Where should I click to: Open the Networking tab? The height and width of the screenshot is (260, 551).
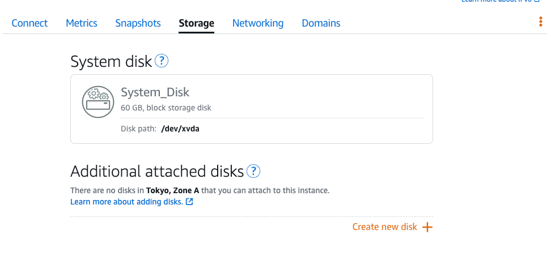[258, 23]
